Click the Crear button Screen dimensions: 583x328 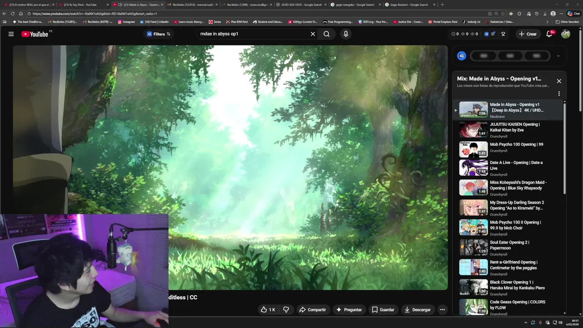[528, 34]
